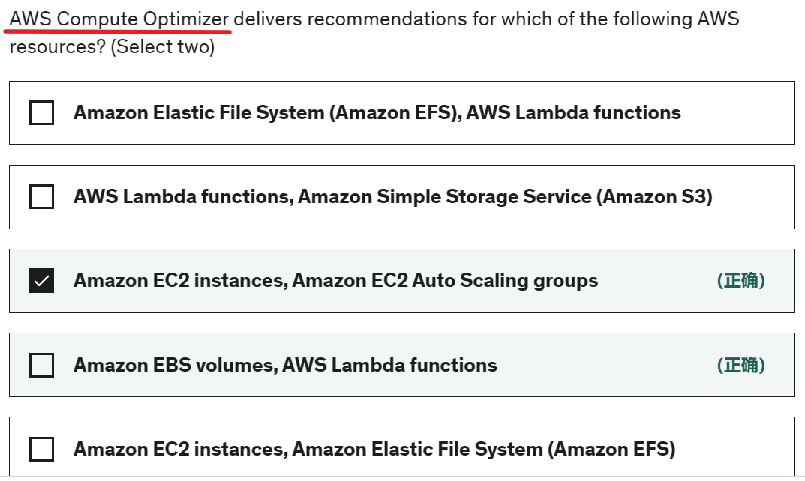
Task: Click "Amazon Elastic File System (Amazon EFS)" in the last option
Action: tap(484, 450)
